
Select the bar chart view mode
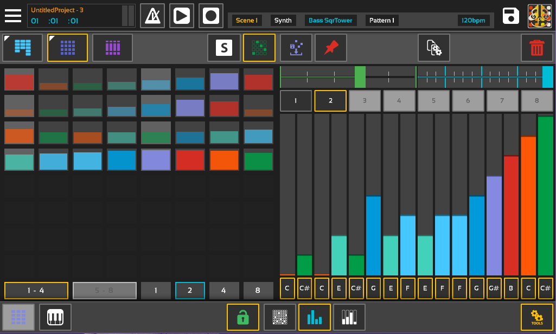pos(314,317)
